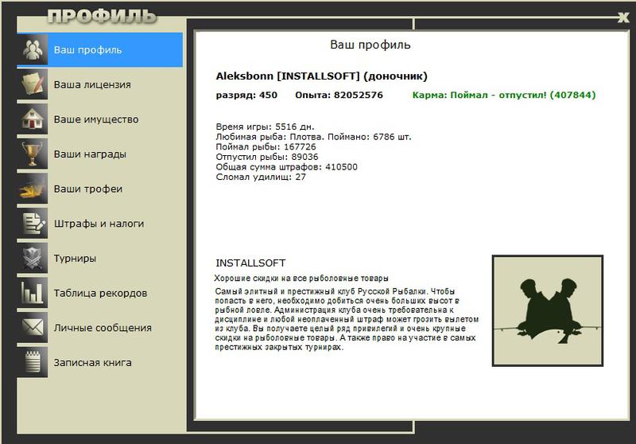
Task: Click the envelope icon beside Личные сообщения
Action: (33, 328)
